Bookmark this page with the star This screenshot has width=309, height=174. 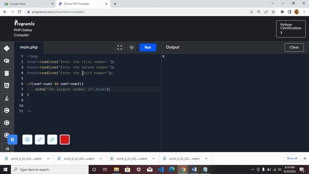tap(273, 12)
